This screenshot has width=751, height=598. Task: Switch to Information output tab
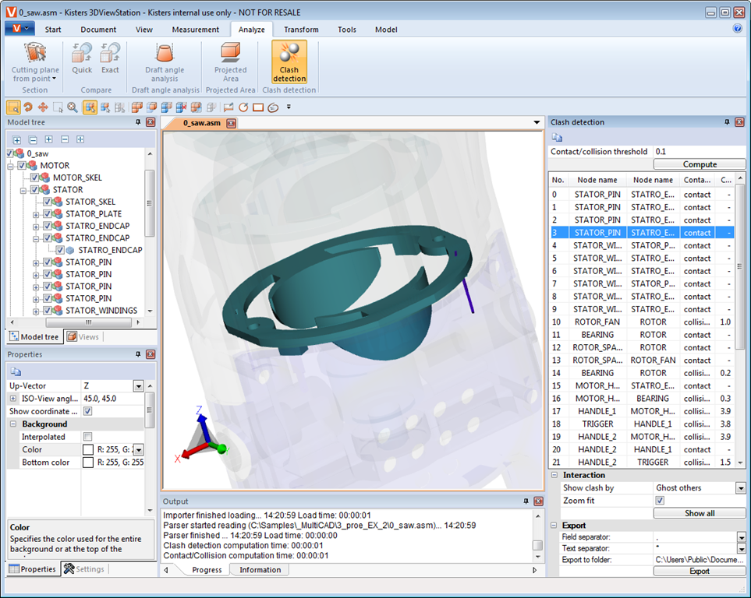tap(260, 570)
